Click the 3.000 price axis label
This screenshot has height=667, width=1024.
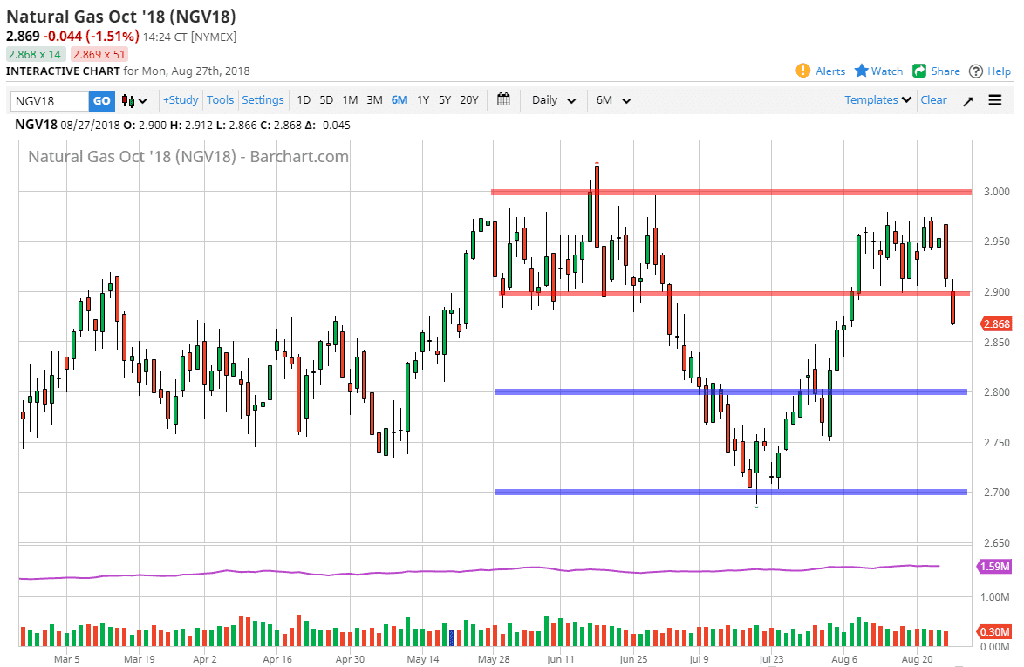pyautogui.click(x=997, y=192)
